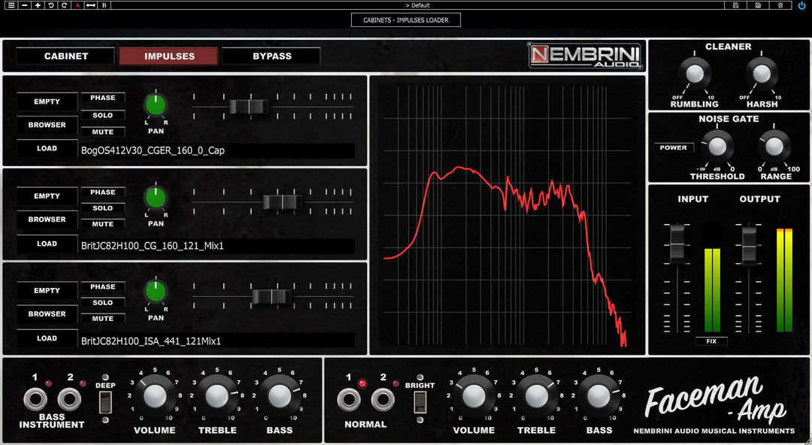Undo the last change with the undo arrow
812x445 pixels.
(x=51, y=5)
